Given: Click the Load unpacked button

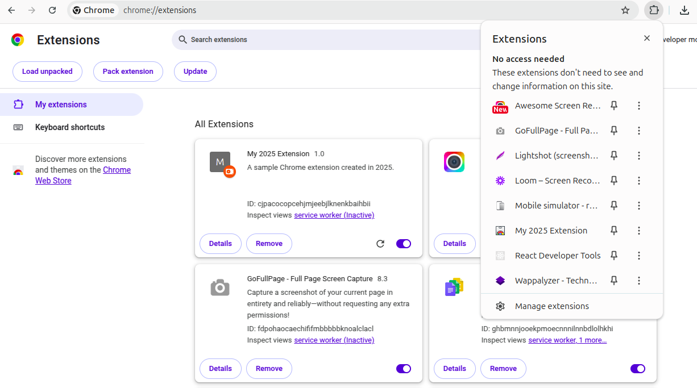Looking at the screenshot, I should (x=47, y=72).
